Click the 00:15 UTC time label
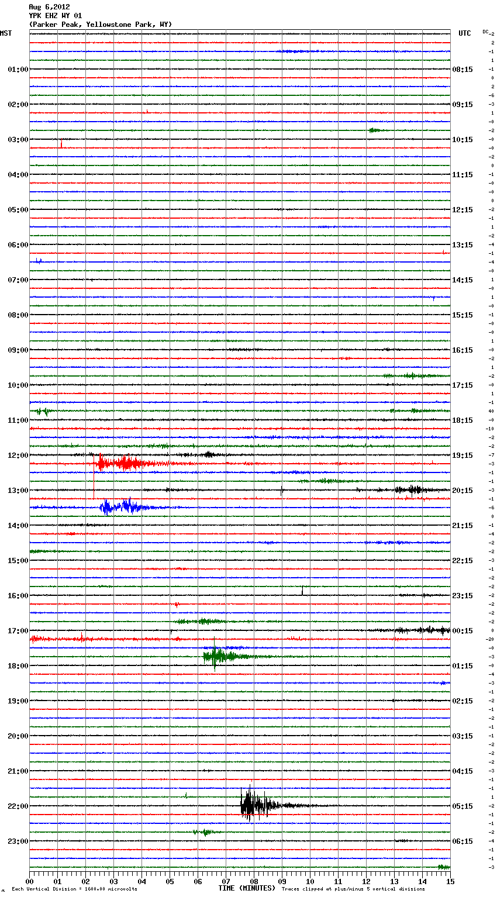This screenshot has width=497, height=897. pos(463,631)
